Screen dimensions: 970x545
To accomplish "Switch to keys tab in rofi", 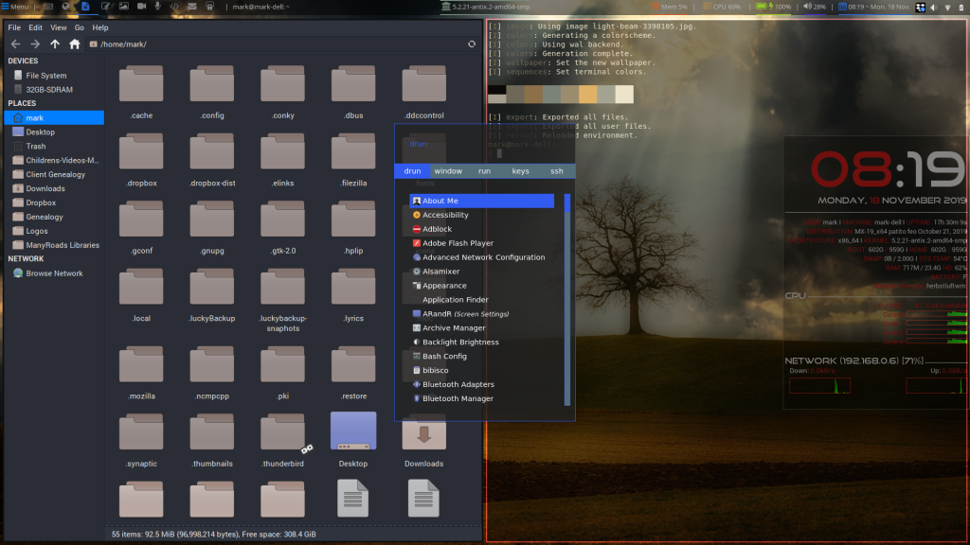I will [520, 171].
